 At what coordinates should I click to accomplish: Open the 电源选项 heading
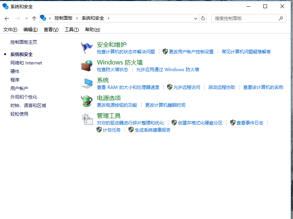click(x=109, y=98)
